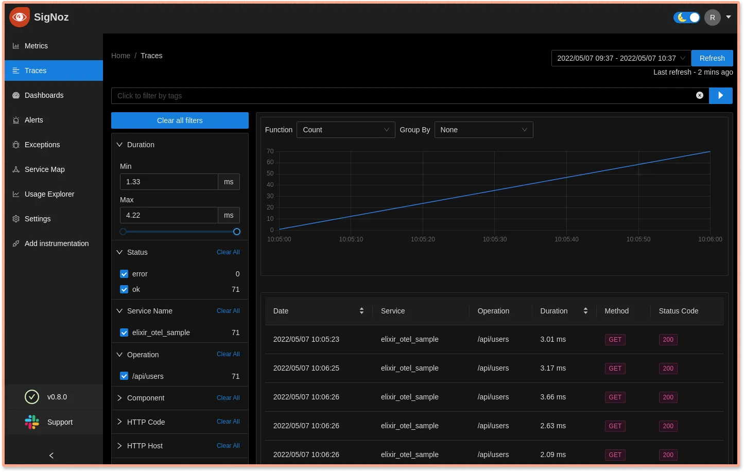Viewport: 744px width, 472px height.
Task: Click the Usage Explorer line chart icon
Action: pyautogui.click(x=16, y=194)
